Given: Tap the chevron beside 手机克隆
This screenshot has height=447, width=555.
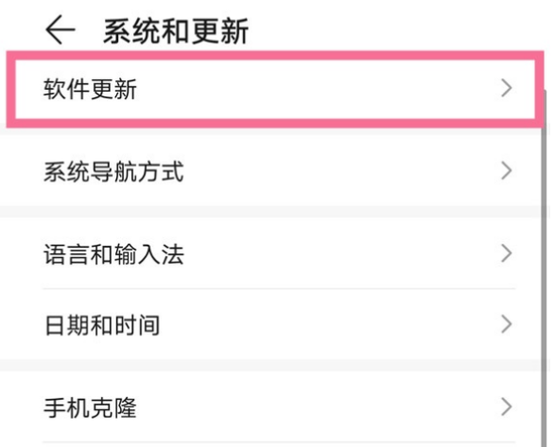Looking at the screenshot, I should (x=507, y=407).
